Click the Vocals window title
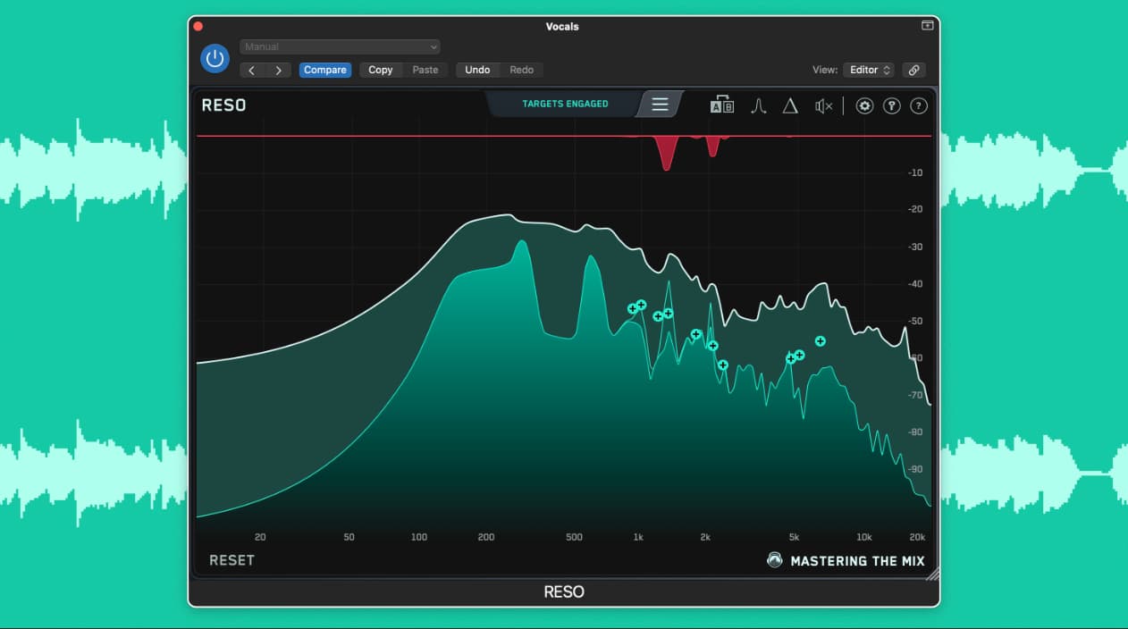1128x629 pixels. pyautogui.click(x=562, y=26)
